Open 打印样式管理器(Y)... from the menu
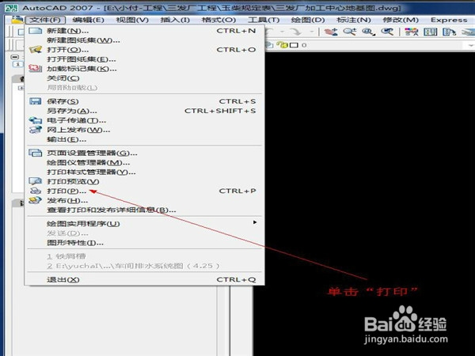 (145, 172)
